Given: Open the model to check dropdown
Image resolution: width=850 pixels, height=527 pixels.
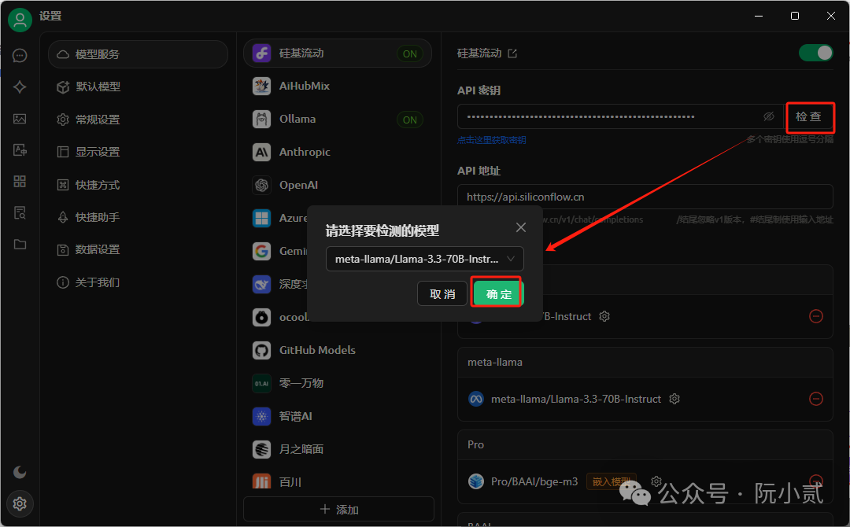Looking at the screenshot, I should [424, 259].
